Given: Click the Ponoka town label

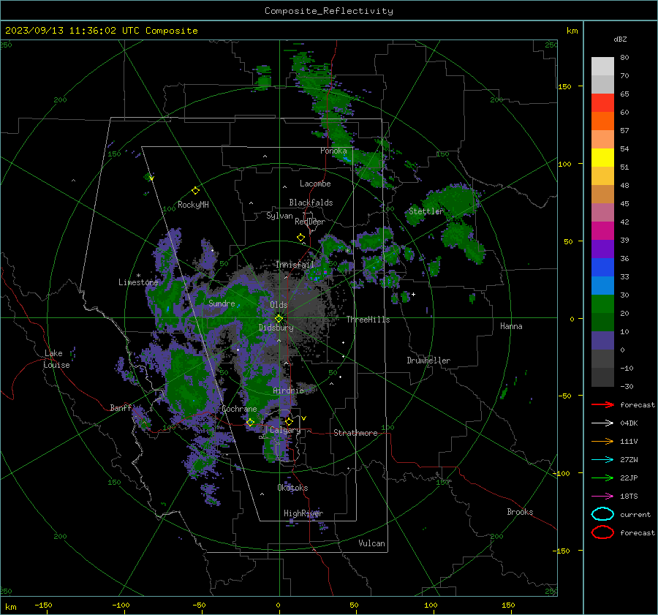Looking at the screenshot, I should [333, 151].
